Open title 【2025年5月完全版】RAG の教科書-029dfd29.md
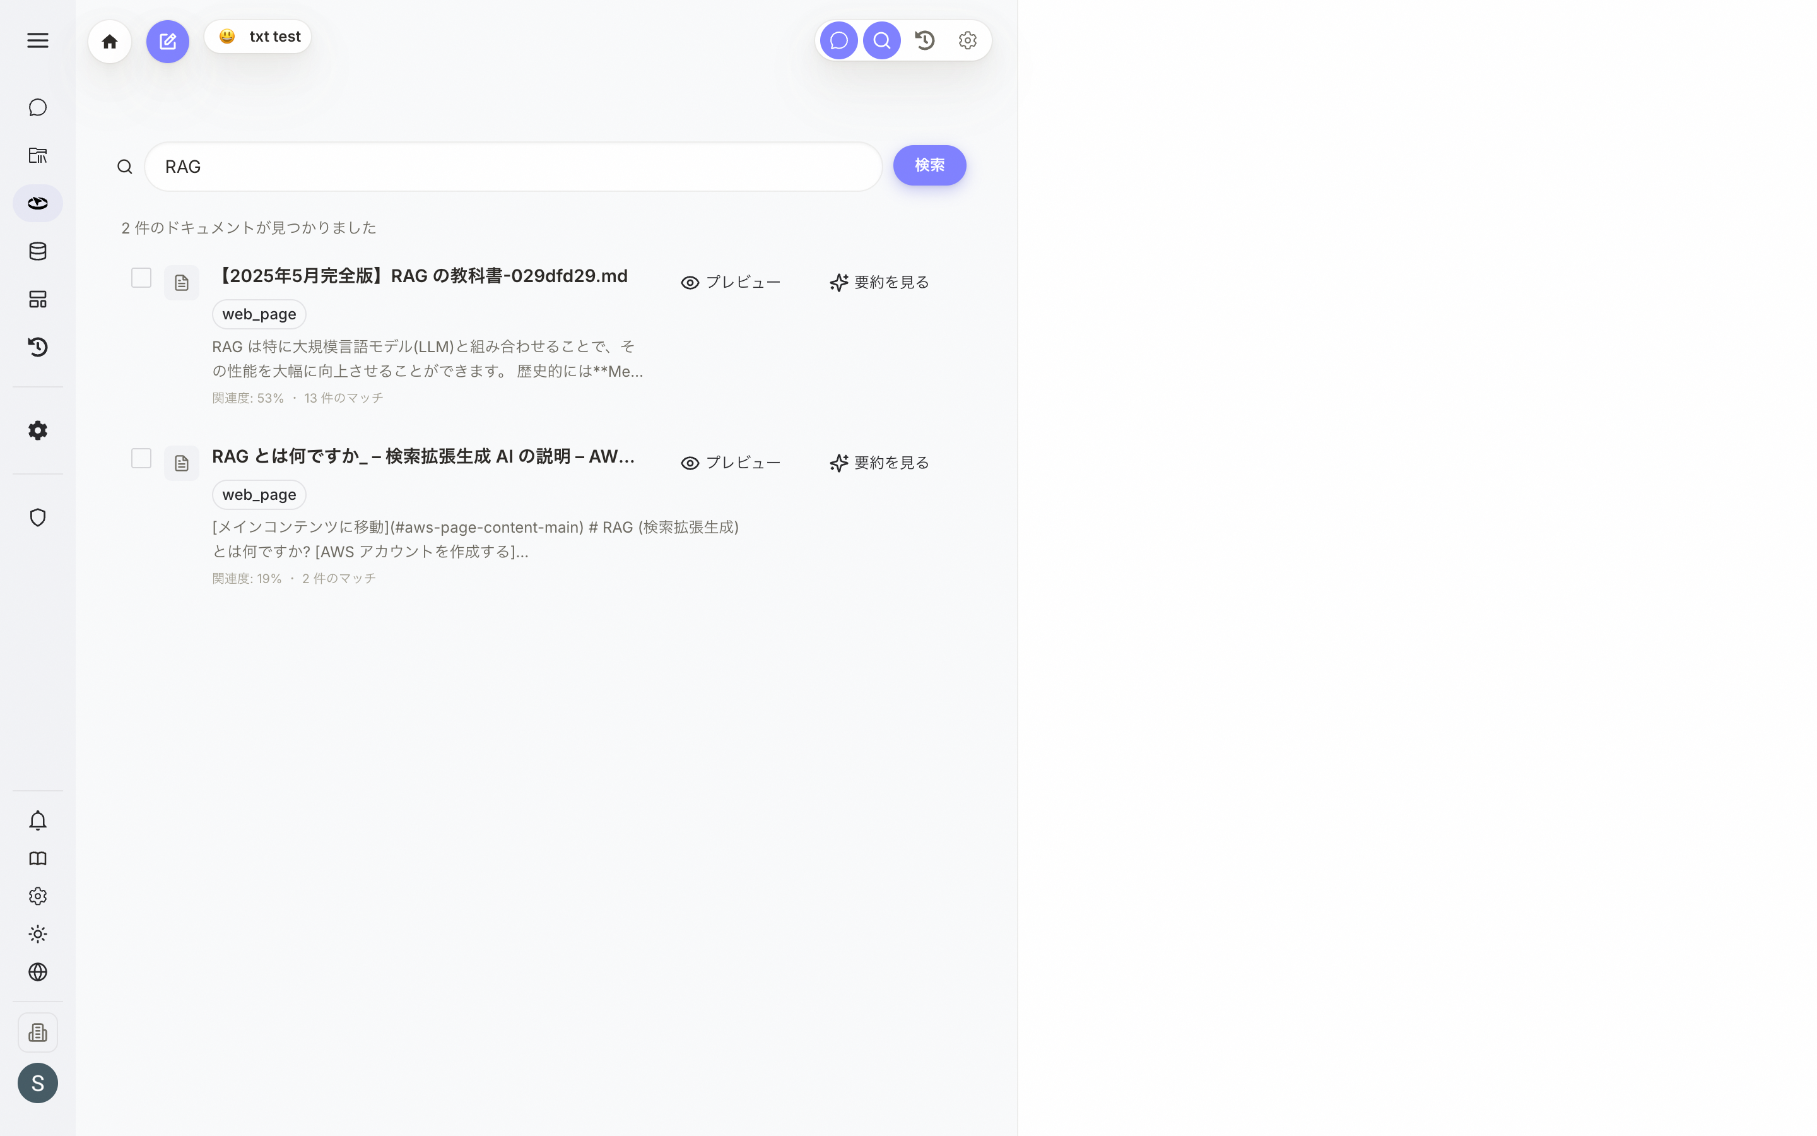Image resolution: width=1817 pixels, height=1136 pixels. tap(420, 276)
